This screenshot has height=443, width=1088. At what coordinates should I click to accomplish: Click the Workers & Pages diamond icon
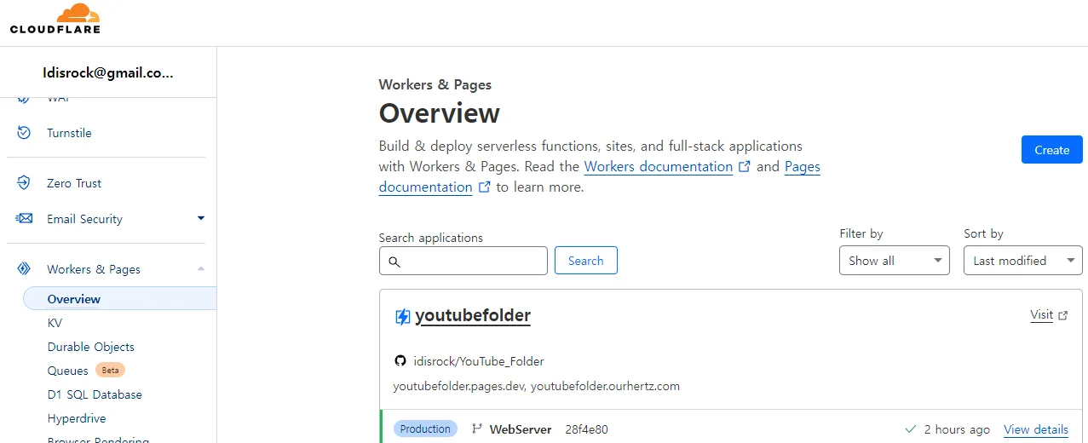tap(24, 269)
